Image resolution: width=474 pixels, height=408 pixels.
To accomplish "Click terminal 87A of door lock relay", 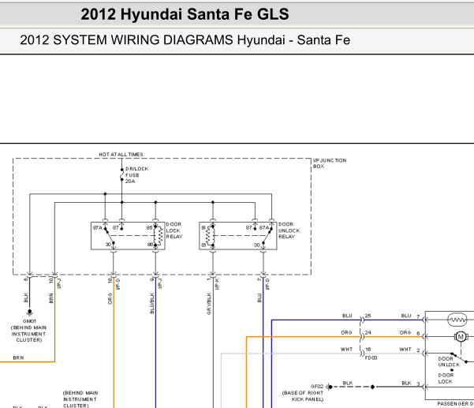I will tap(97, 227).
